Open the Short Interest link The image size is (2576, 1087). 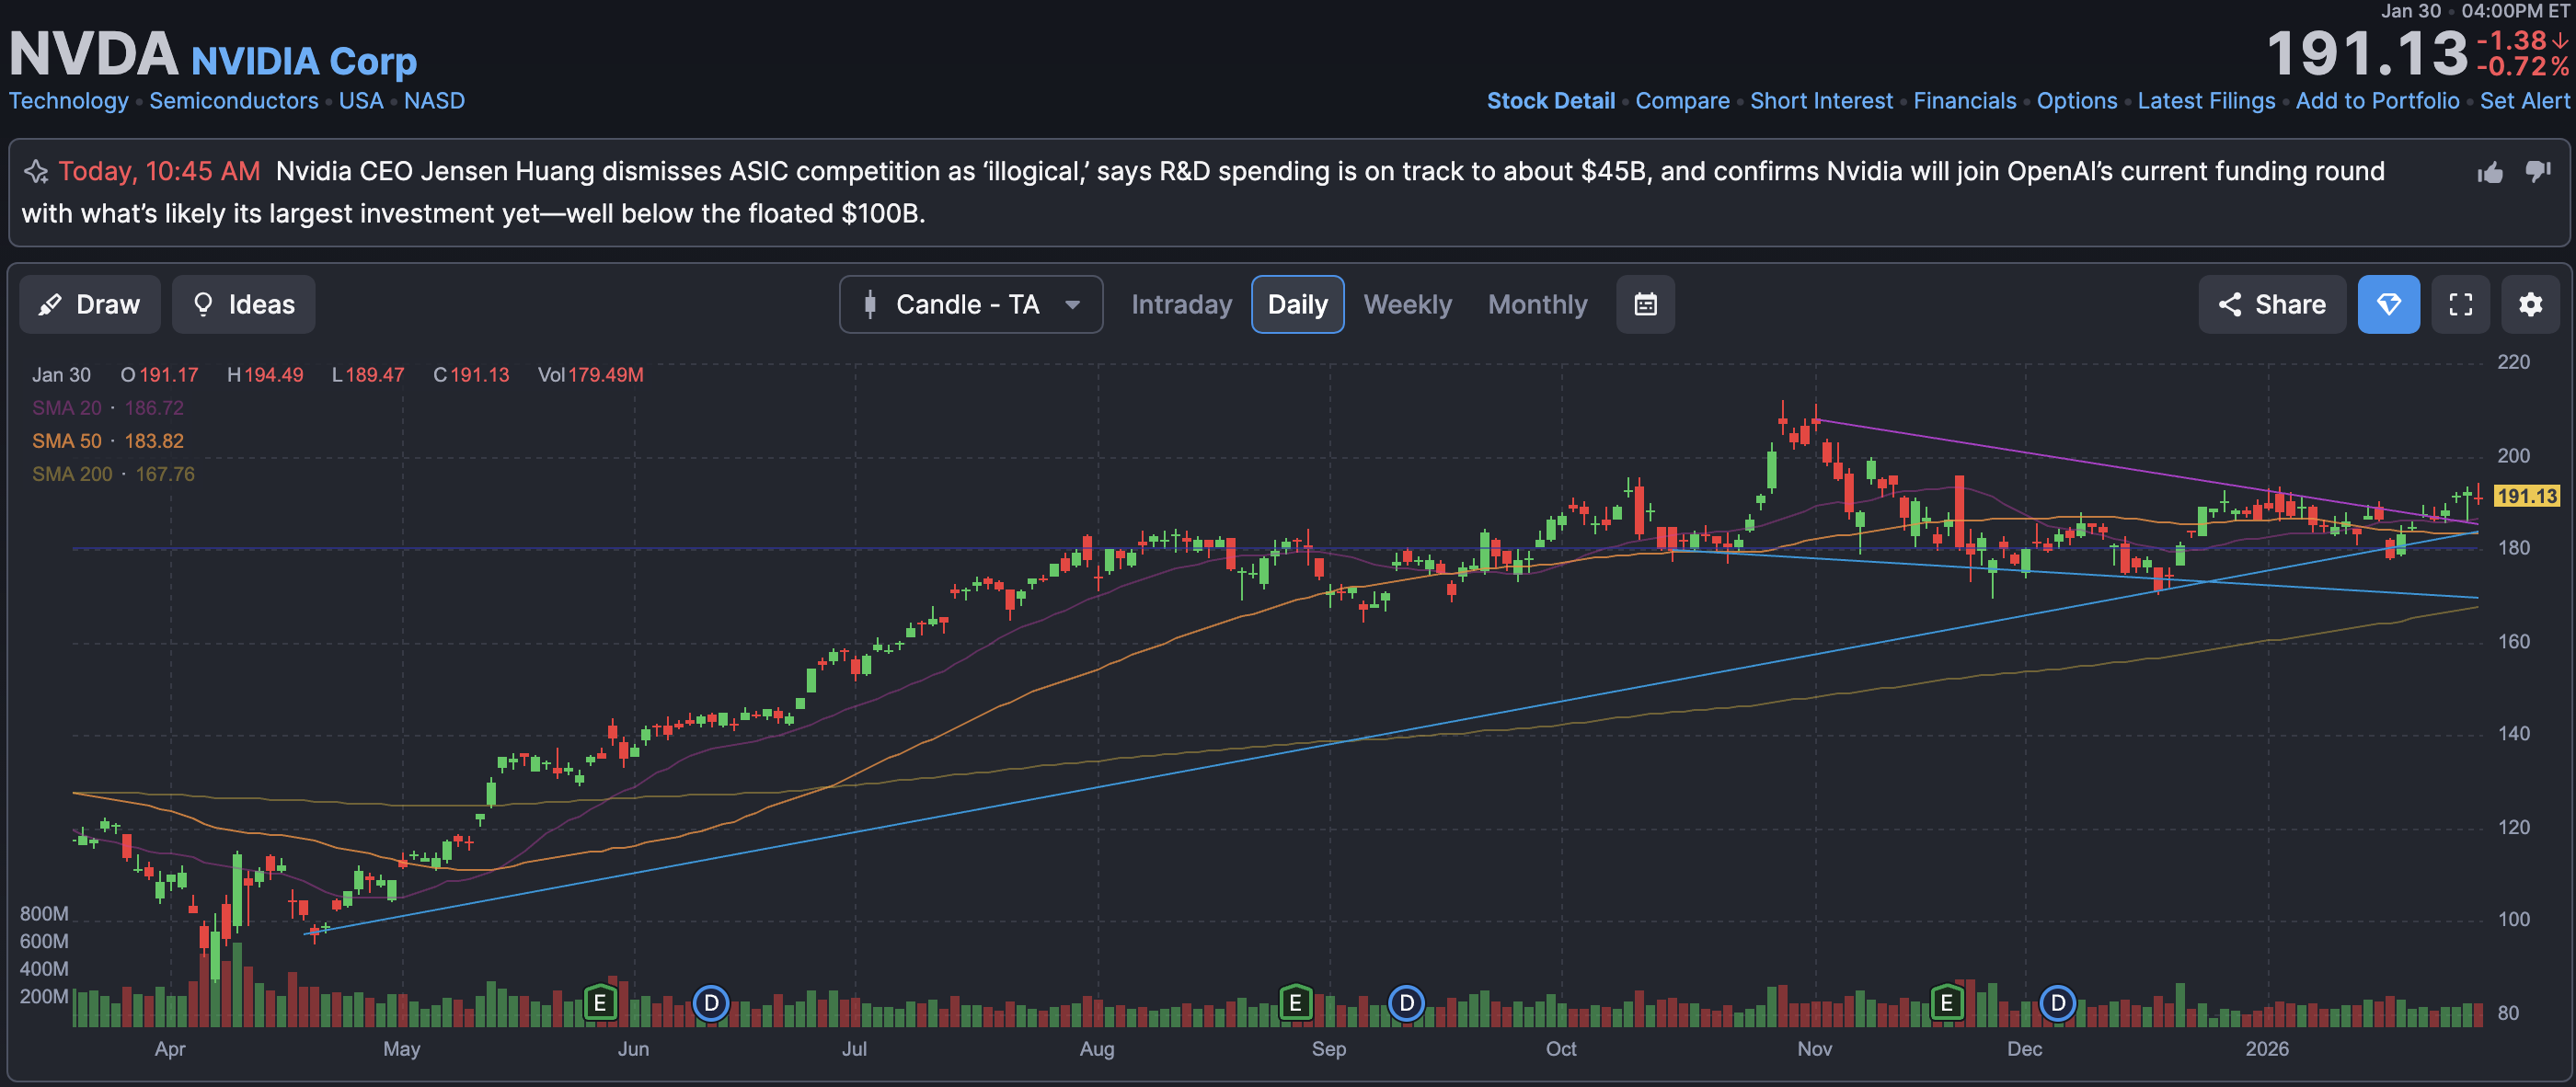(x=1820, y=101)
